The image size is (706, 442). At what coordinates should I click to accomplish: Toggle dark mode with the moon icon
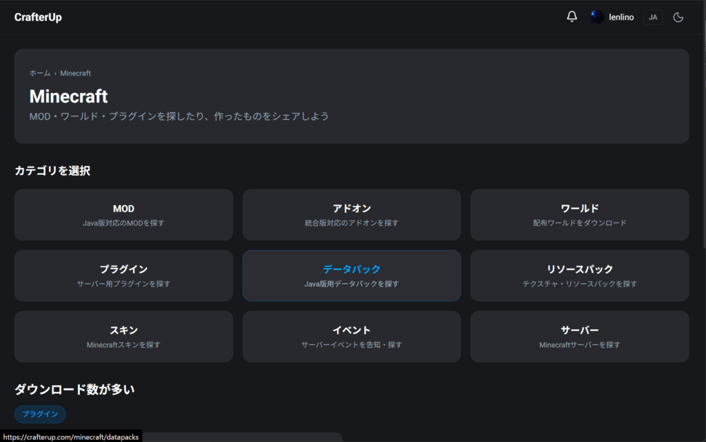tap(678, 17)
